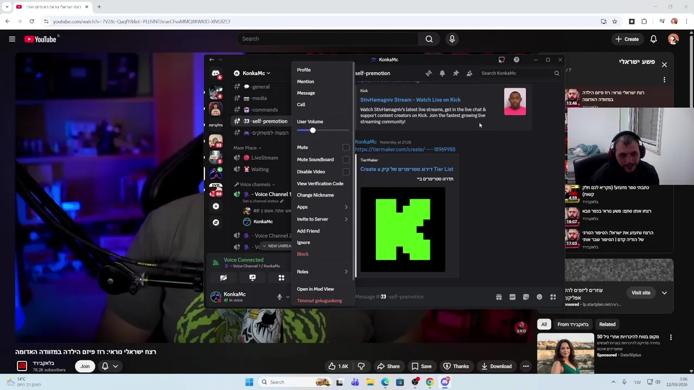694x390 pixels.
Task: Tick the Disable Video checkbox
Action: coord(346,172)
